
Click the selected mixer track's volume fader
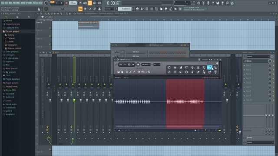pyautogui.click(x=74, y=101)
